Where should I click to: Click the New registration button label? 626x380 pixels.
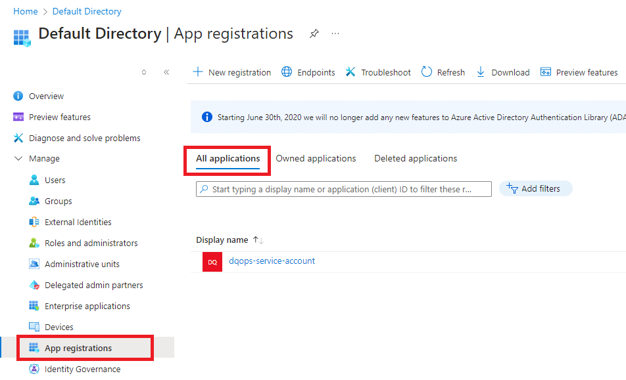click(239, 72)
